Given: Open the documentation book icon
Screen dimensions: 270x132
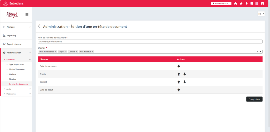Looking at the screenshot, I should pos(252,3).
